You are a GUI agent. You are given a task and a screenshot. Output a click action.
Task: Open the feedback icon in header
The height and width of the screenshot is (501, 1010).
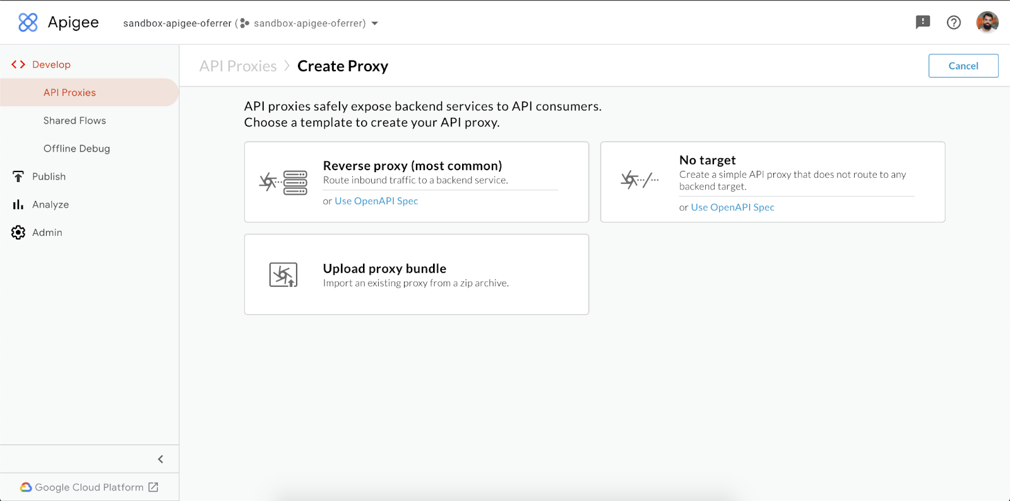click(x=923, y=23)
